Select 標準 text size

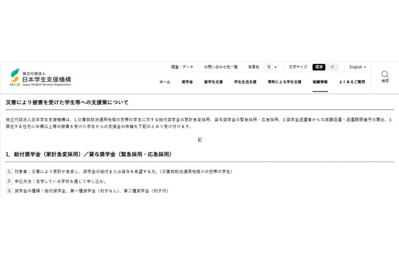(x=319, y=67)
